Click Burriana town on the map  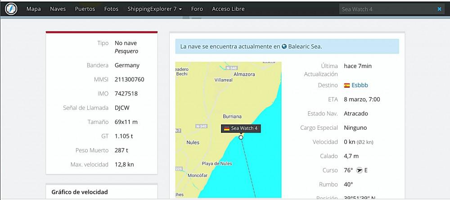point(232,116)
